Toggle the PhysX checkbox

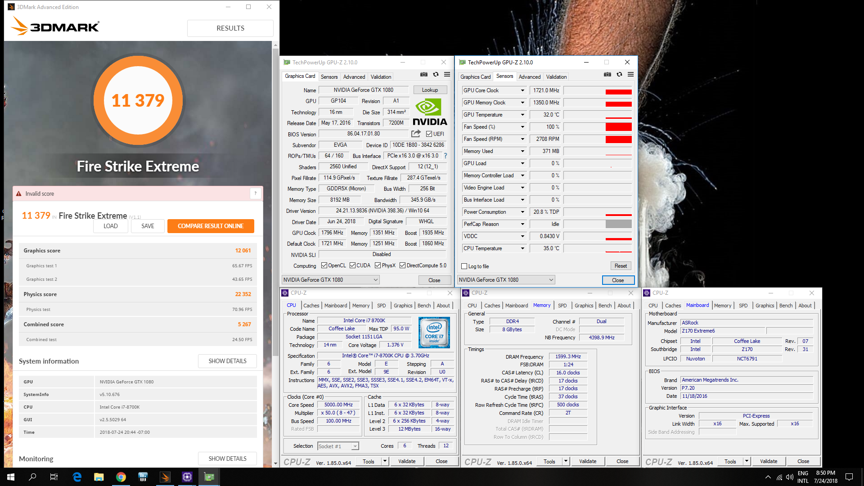pyautogui.click(x=378, y=265)
